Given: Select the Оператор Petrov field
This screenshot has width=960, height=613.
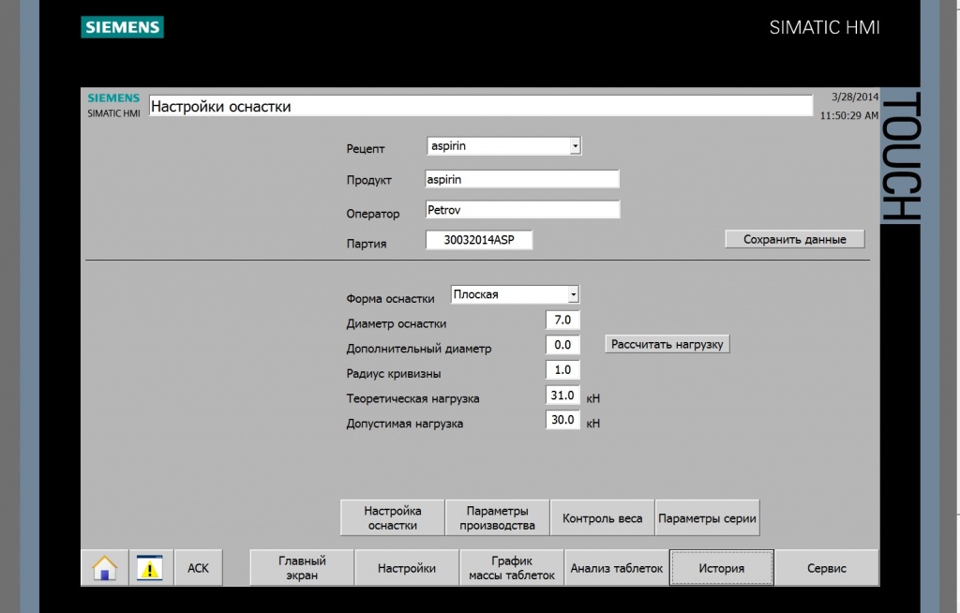Looking at the screenshot, I should click(x=521, y=210).
